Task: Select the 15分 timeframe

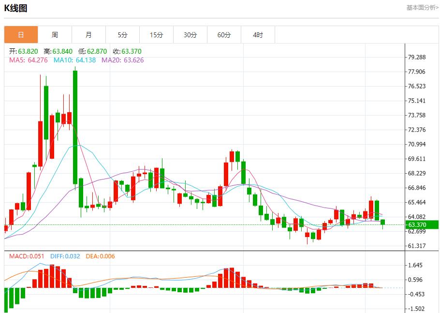Action: coord(157,34)
